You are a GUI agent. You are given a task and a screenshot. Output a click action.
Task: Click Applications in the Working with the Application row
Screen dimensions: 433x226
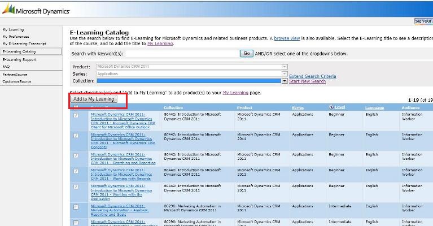303,186
